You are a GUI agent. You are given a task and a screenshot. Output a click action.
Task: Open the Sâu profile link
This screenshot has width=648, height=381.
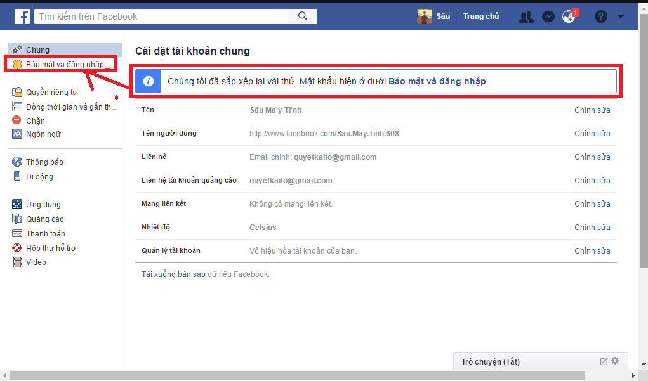point(443,16)
